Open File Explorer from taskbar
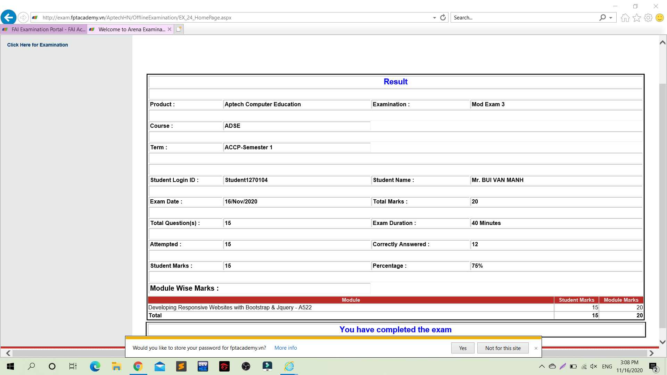This screenshot has width=667, height=375. click(116, 366)
